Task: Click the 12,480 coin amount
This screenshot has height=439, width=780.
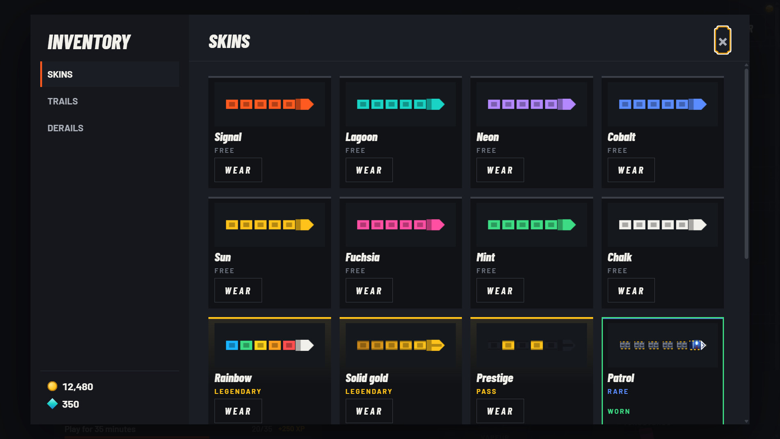Action: tap(78, 387)
